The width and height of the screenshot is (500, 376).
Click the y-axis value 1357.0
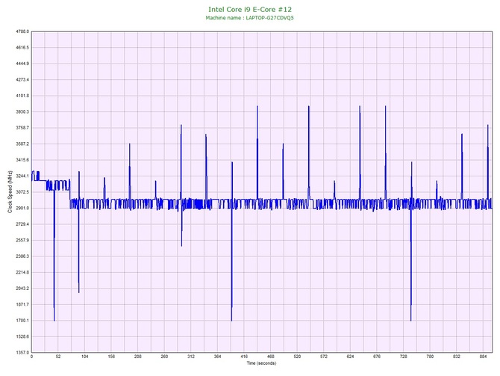point(22,352)
